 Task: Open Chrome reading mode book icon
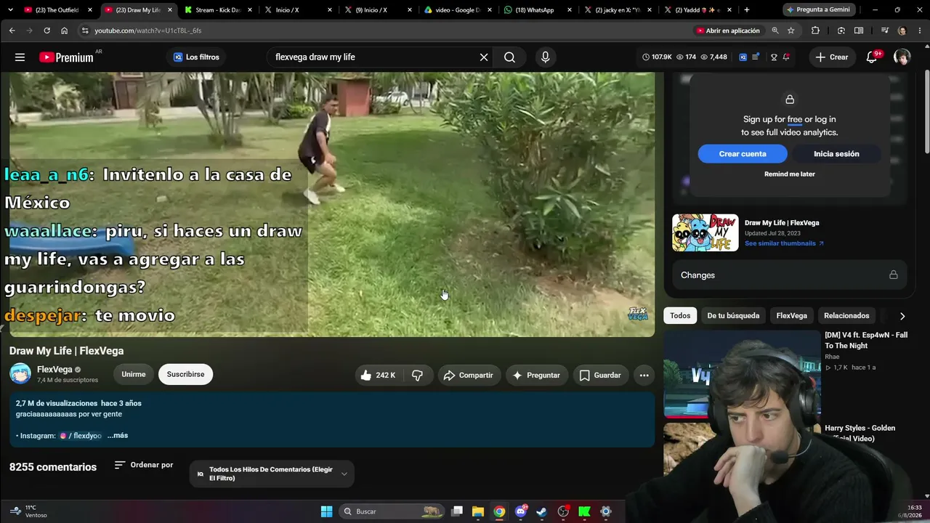(859, 31)
